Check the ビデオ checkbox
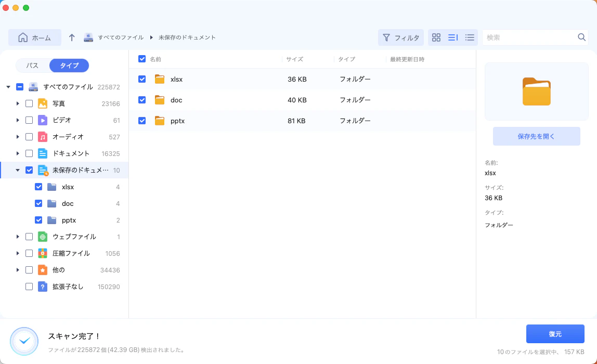 point(29,120)
